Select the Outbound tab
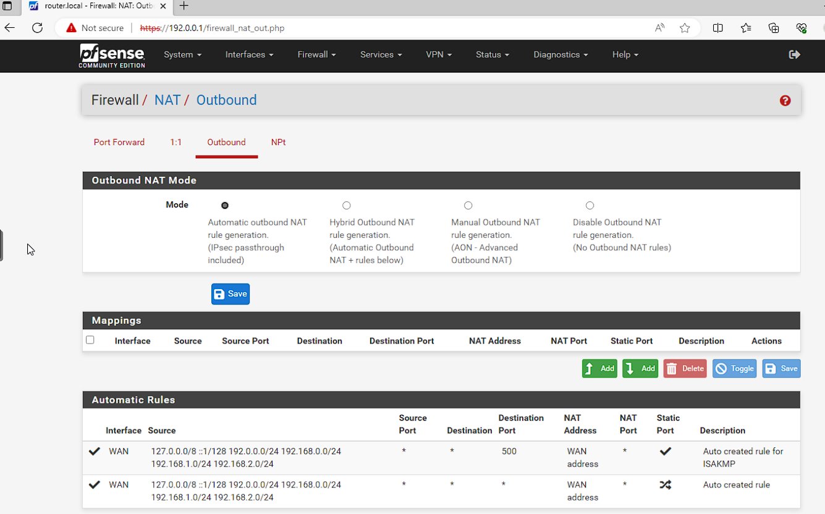 tap(226, 142)
